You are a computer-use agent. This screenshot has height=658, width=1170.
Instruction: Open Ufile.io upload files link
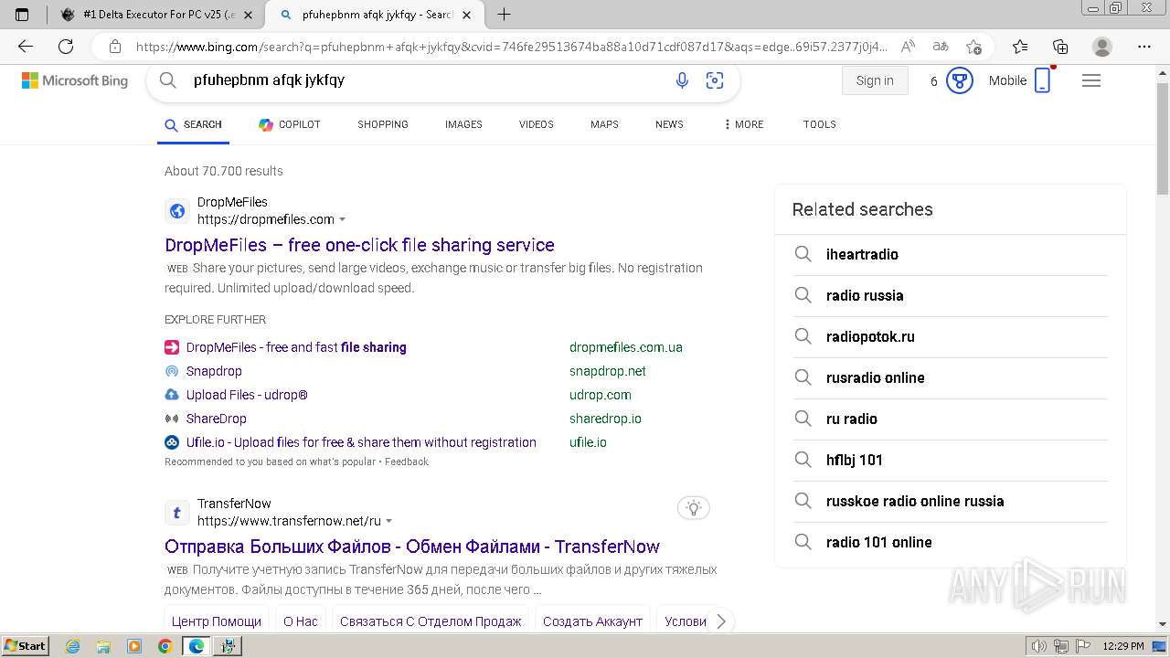361,442
